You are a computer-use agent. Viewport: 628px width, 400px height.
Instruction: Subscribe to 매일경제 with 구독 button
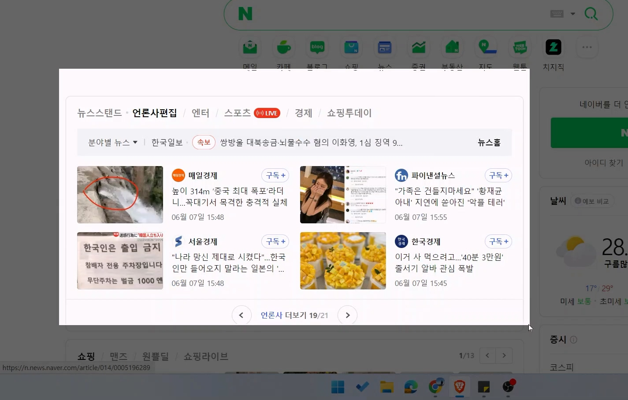275,175
